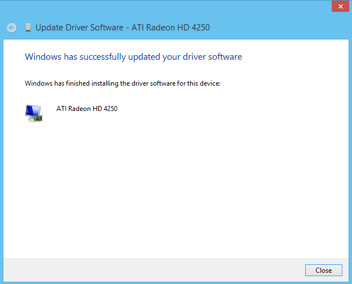
Task: Click the 'Update Driver Software - ATI Radeon HD 4250' title
Action: [x=122, y=28]
